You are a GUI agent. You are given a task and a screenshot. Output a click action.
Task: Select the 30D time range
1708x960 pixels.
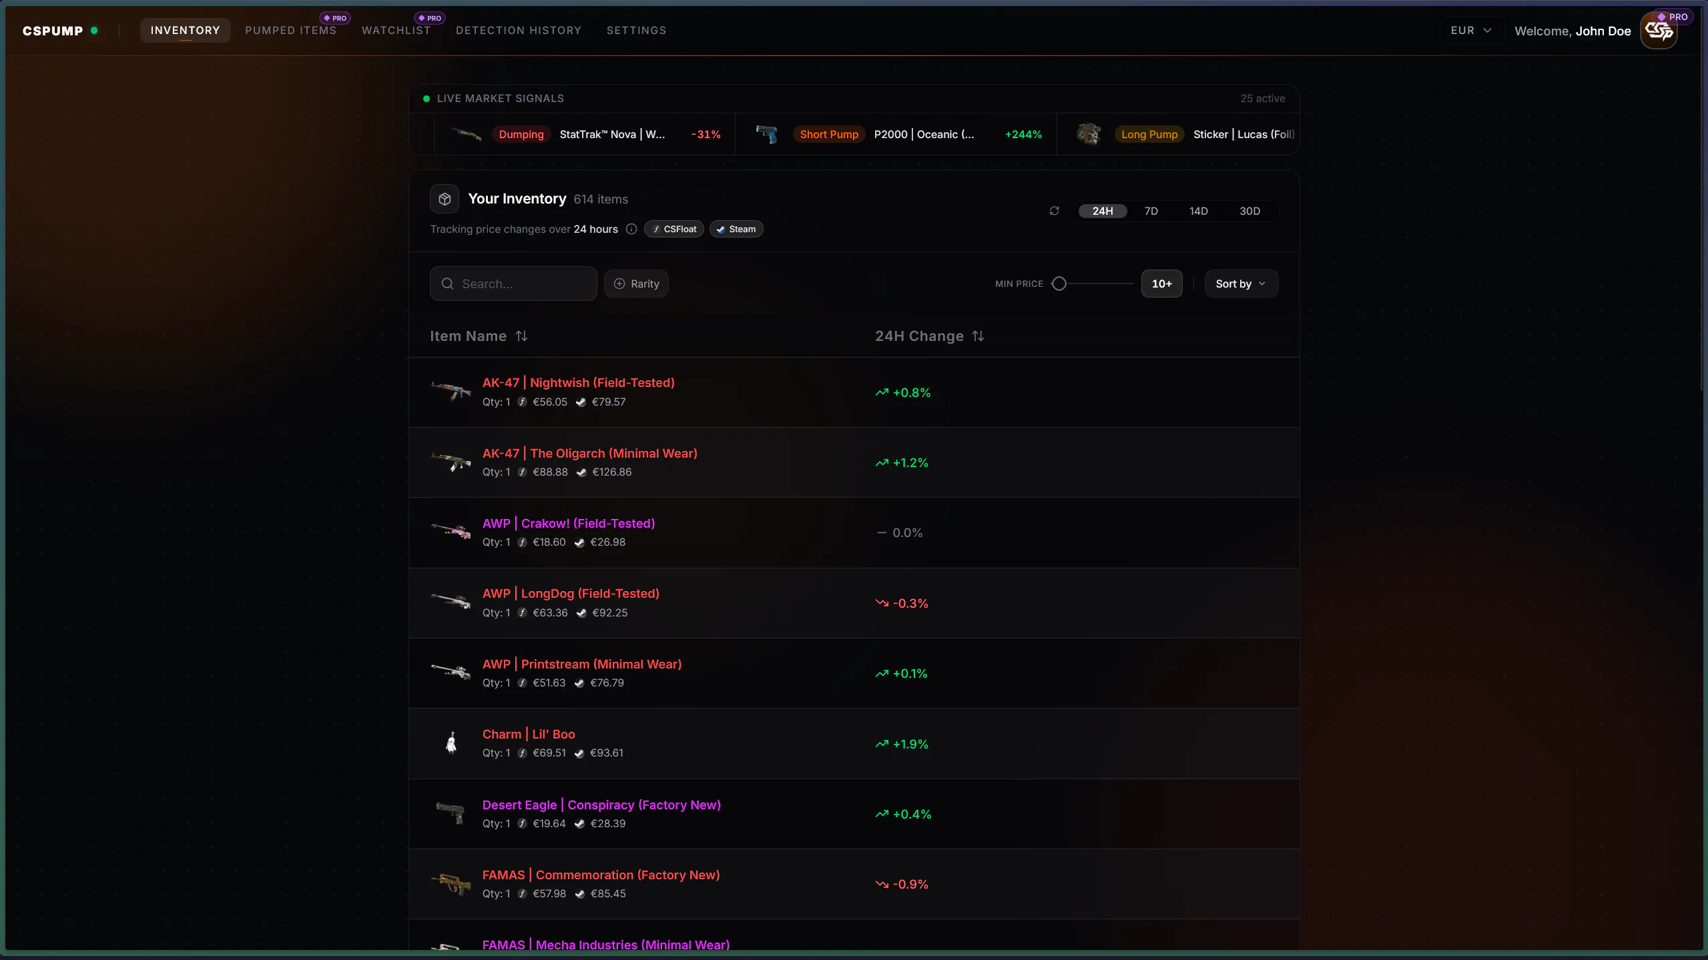point(1250,211)
